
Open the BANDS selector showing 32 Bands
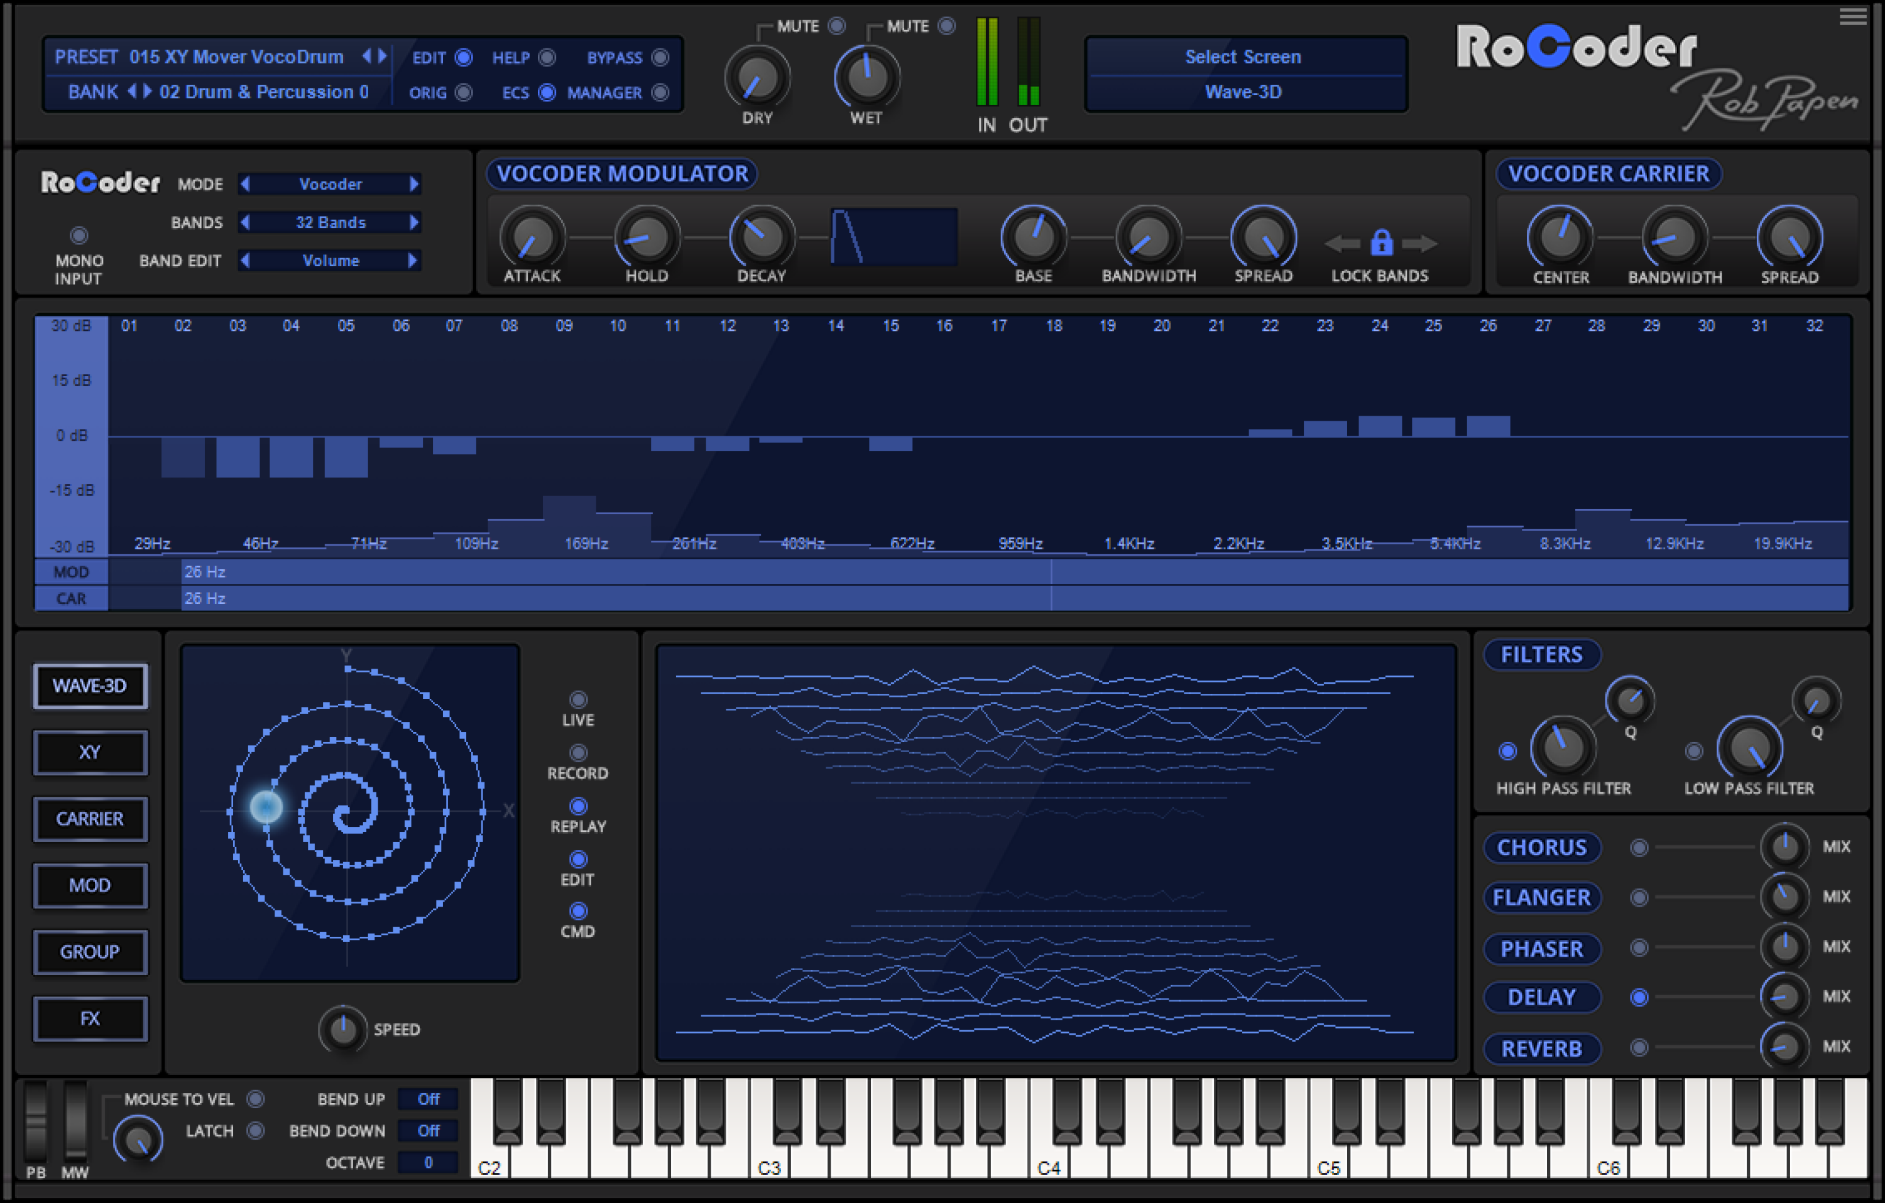point(330,222)
